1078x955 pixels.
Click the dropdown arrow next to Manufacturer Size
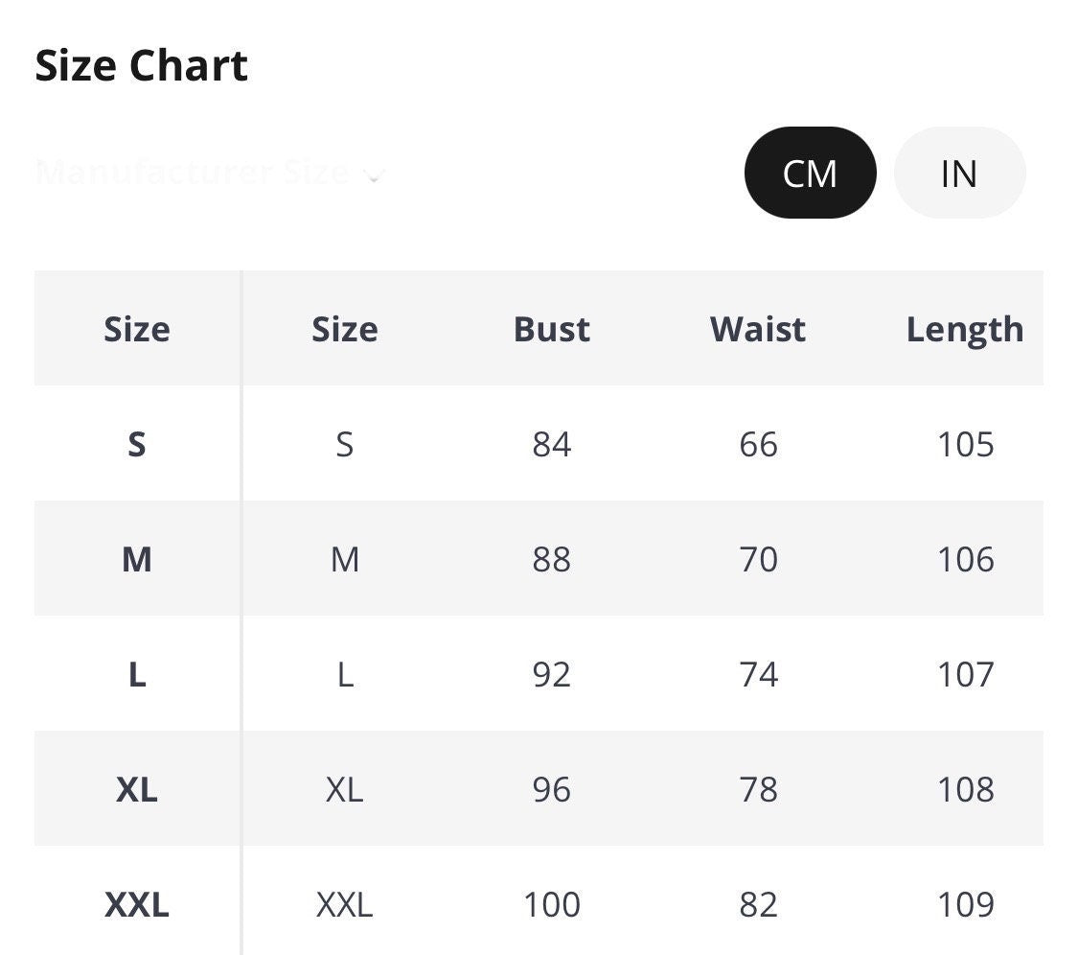[373, 175]
